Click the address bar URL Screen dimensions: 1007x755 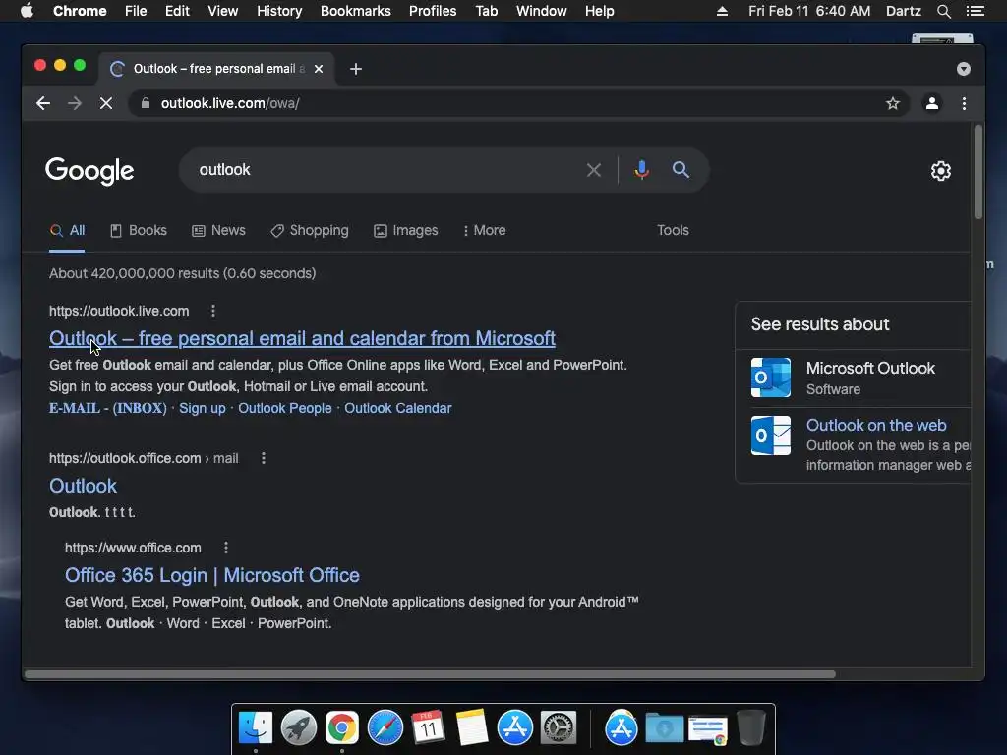point(230,103)
